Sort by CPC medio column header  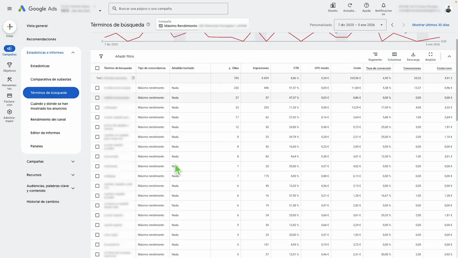322,68
